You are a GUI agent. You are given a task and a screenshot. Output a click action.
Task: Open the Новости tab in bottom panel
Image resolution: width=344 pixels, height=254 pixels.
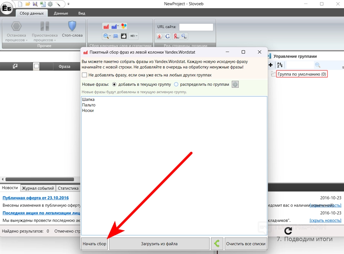tap(10, 188)
